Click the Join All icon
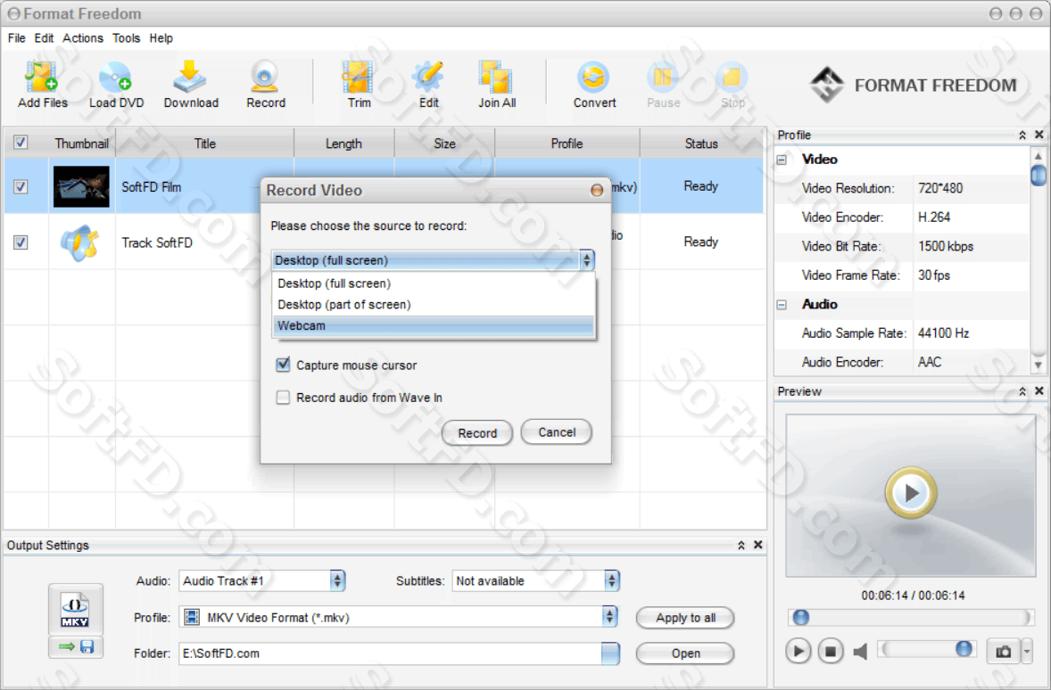The width and height of the screenshot is (1051, 690). (x=497, y=85)
